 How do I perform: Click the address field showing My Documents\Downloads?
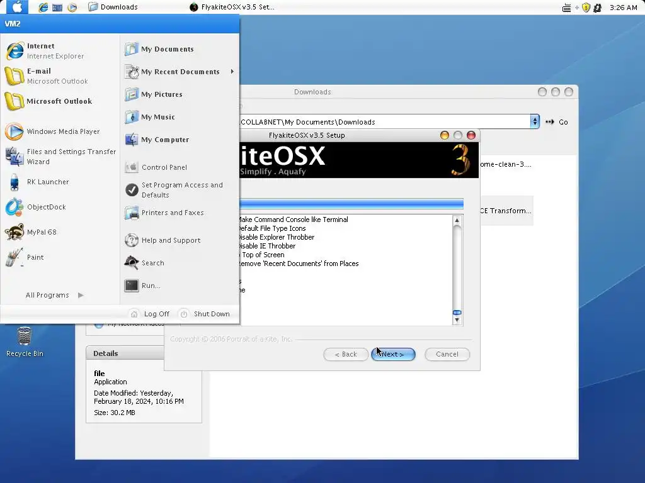(x=385, y=122)
